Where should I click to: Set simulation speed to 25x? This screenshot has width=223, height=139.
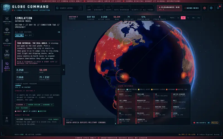click(199, 18)
